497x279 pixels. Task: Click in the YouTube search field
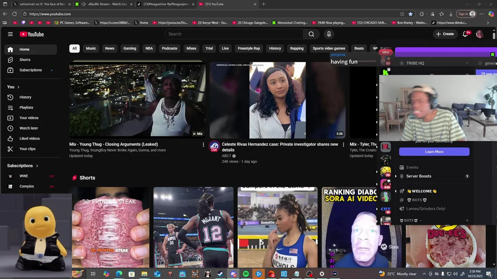pyautogui.click(x=234, y=34)
